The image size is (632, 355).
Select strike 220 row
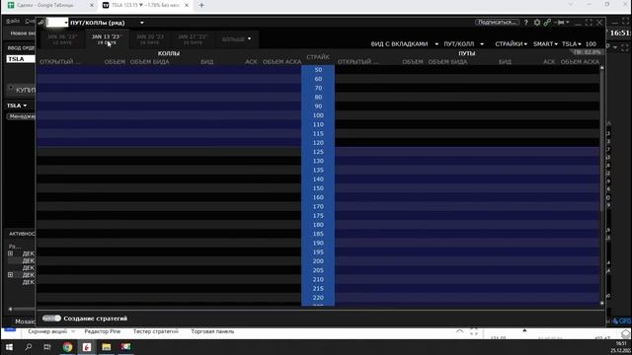[318, 298]
